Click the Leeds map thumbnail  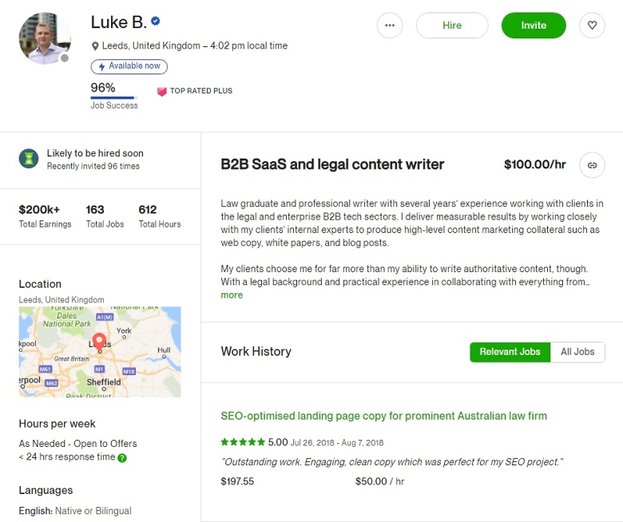[x=100, y=352]
